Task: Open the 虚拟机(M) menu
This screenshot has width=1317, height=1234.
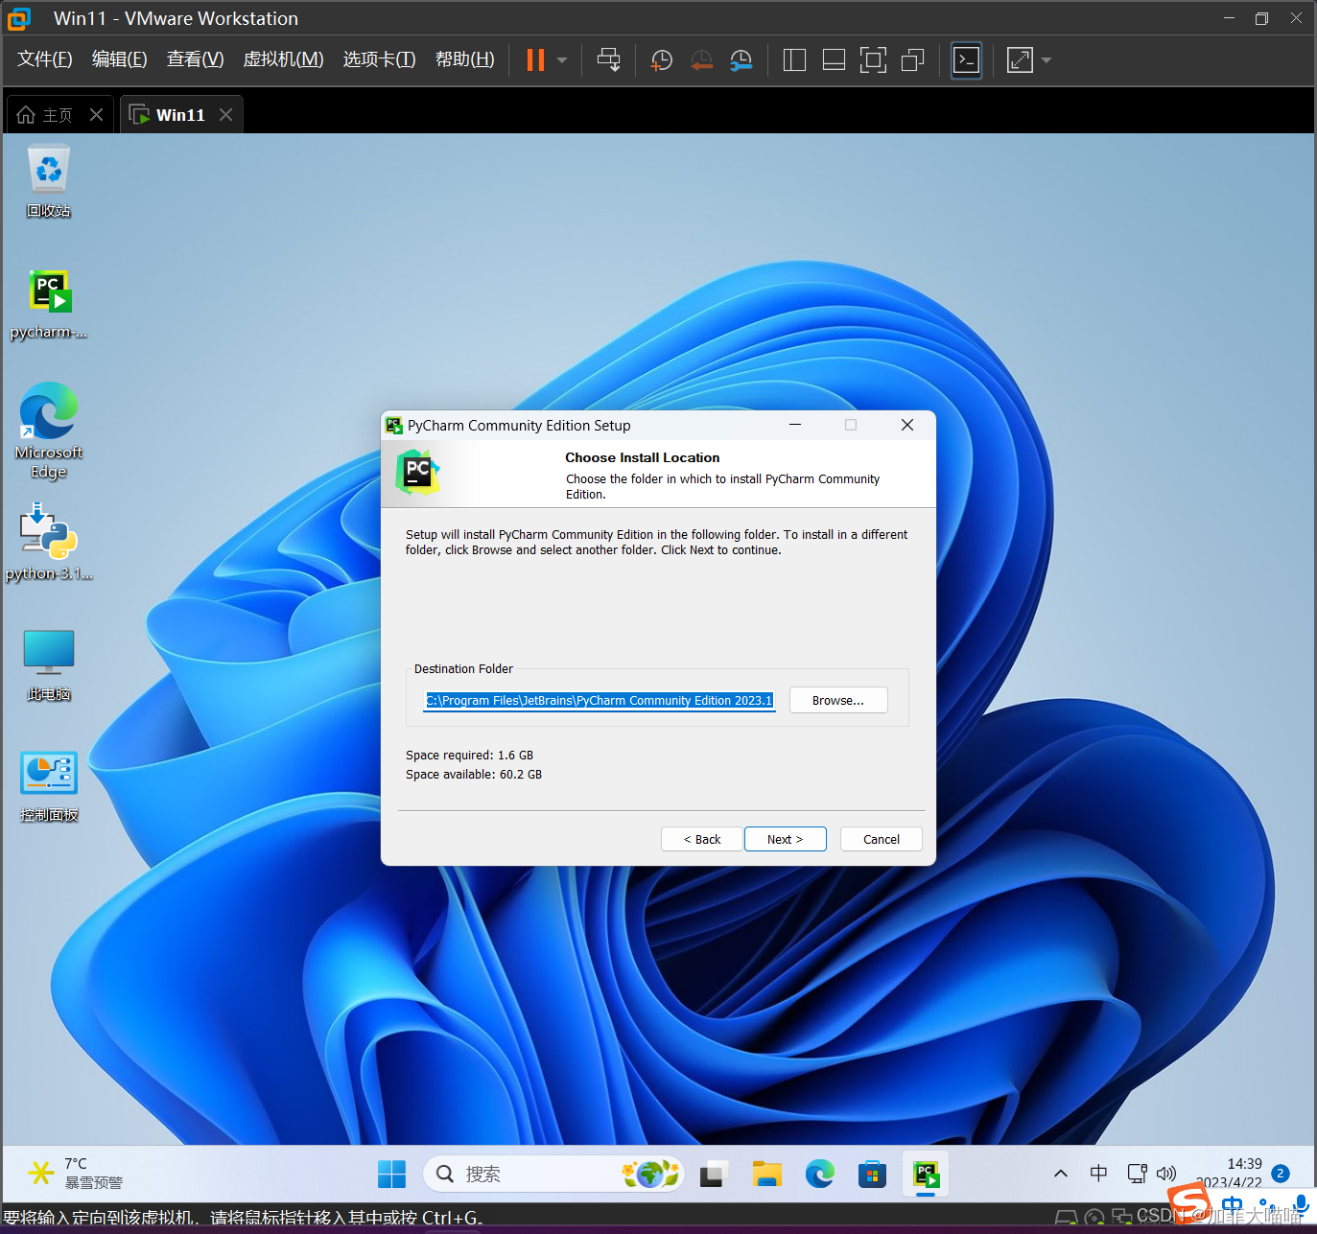Action: point(283,59)
